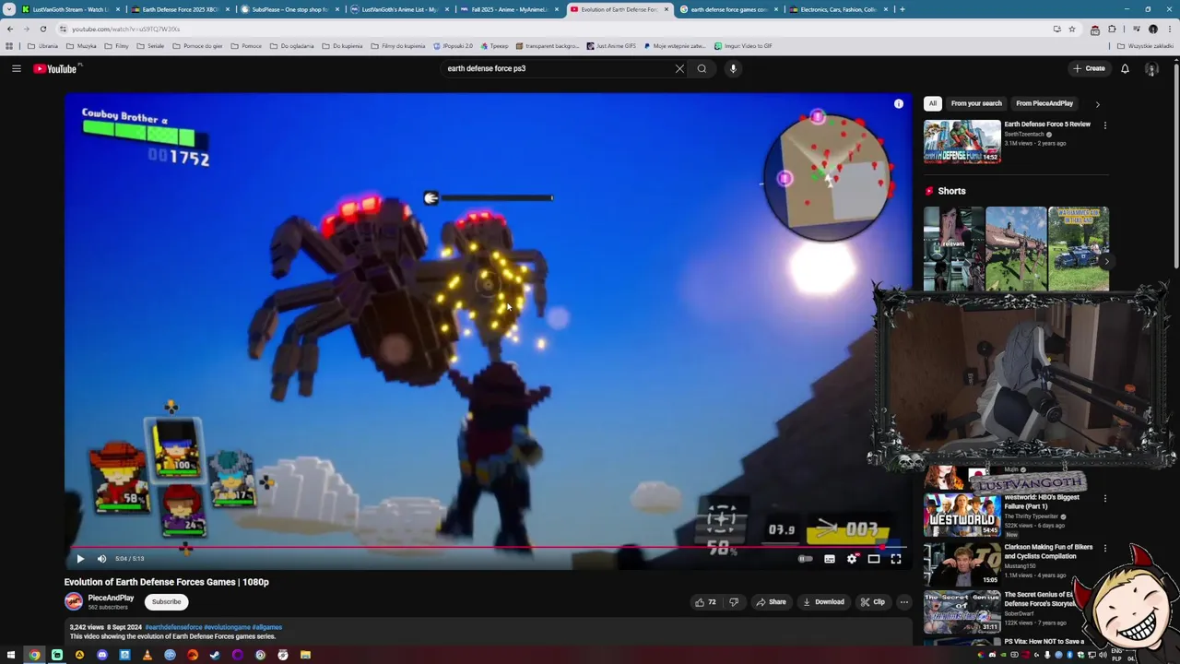The image size is (1180, 664).
Task: Open options for Westworld video
Action: coord(1104,499)
